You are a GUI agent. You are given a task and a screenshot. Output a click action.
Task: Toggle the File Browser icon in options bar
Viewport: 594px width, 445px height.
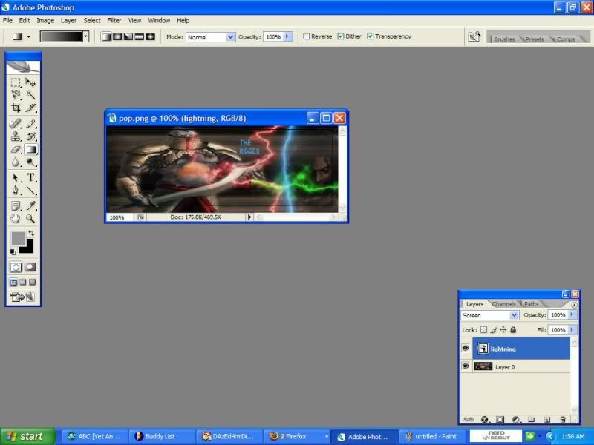click(x=474, y=36)
